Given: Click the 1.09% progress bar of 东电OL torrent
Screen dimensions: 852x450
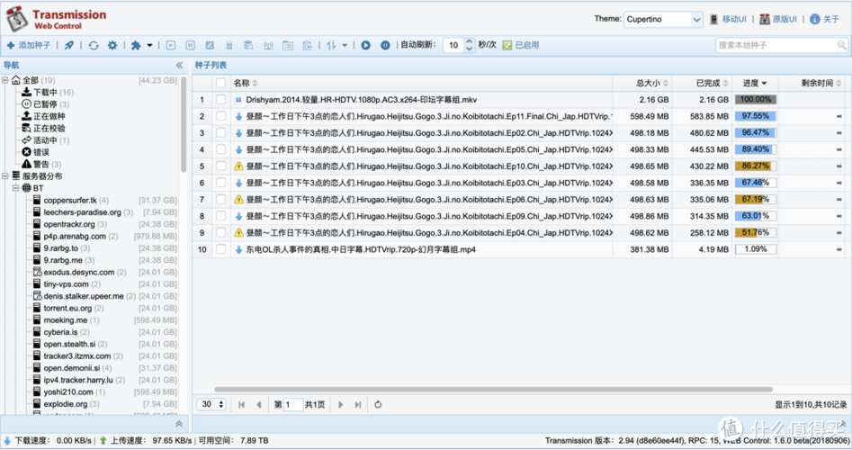Looking at the screenshot, I should tap(756, 249).
